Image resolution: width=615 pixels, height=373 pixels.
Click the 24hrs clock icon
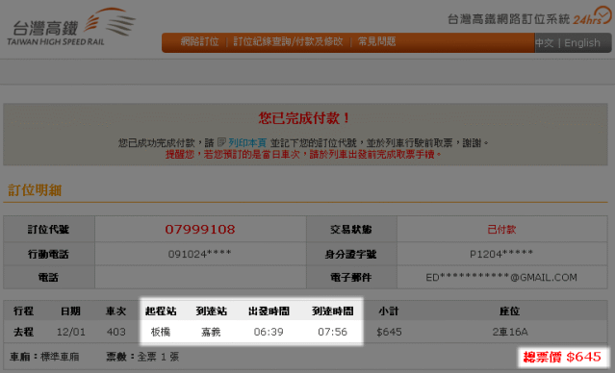pos(602,14)
